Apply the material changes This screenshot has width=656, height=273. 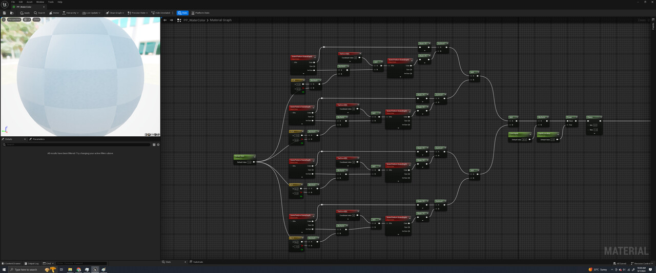click(25, 13)
